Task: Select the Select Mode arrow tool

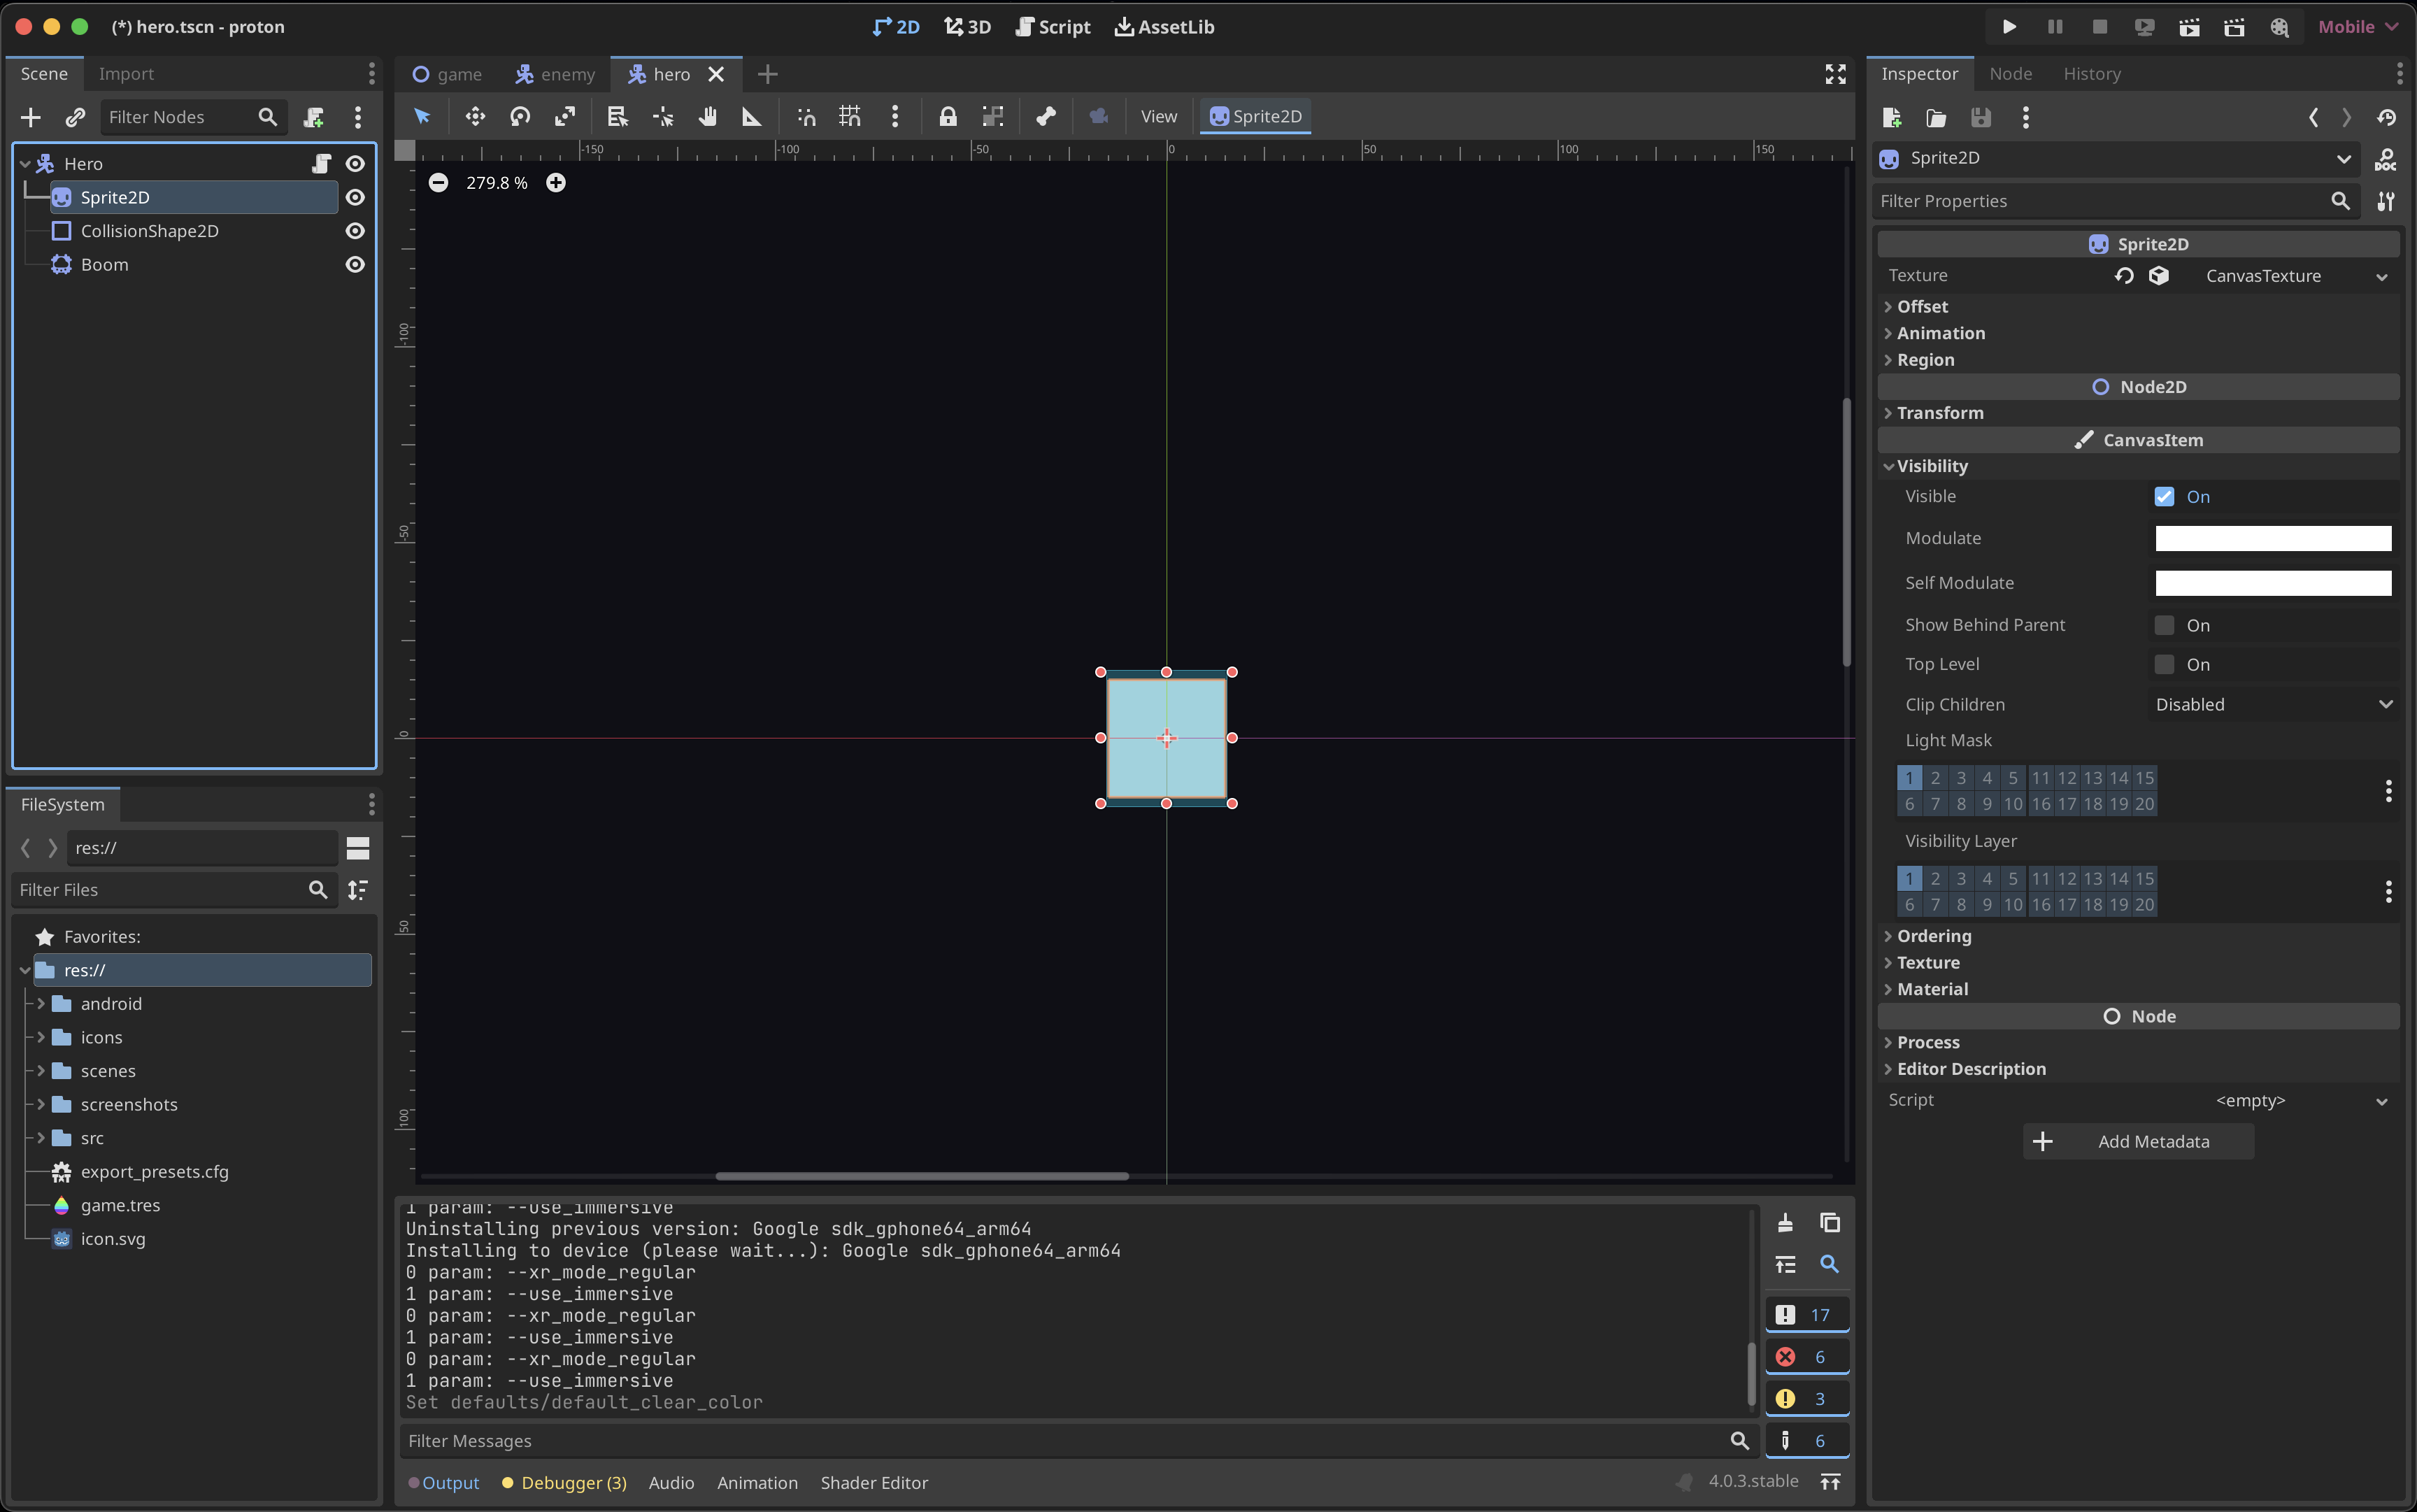Action: (422, 117)
